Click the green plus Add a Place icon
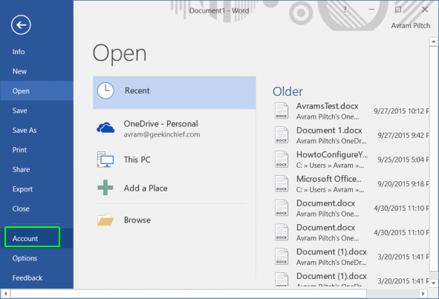Screen dimensions: 439x299 pos(105,188)
